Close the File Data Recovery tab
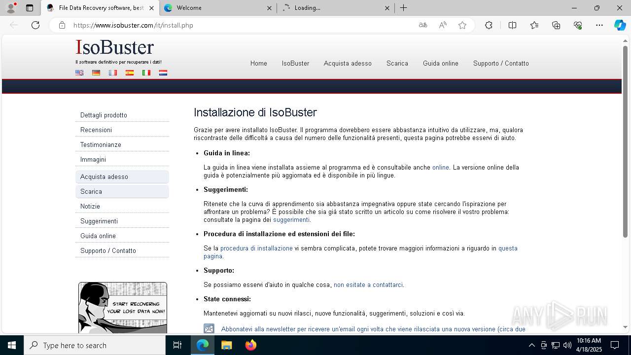 (151, 8)
